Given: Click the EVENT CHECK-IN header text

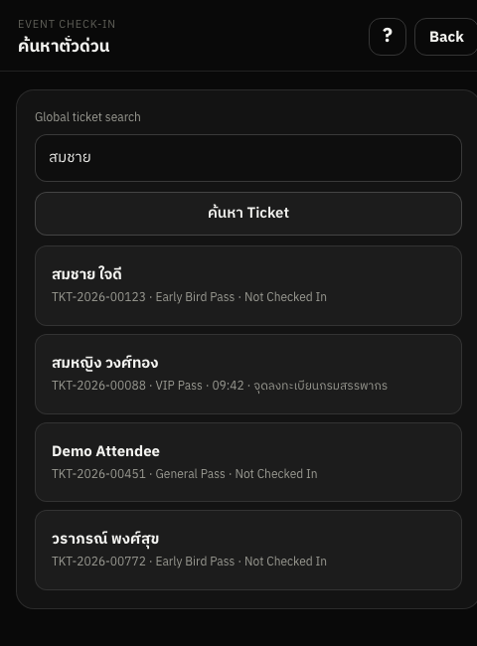Looking at the screenshot, I should (67, 24).
